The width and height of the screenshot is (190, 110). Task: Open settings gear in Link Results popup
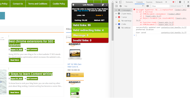(73, 5)
